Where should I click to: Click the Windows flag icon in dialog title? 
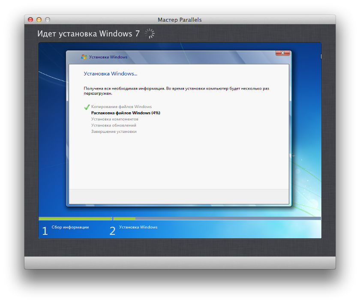click(x=84, y=57)
